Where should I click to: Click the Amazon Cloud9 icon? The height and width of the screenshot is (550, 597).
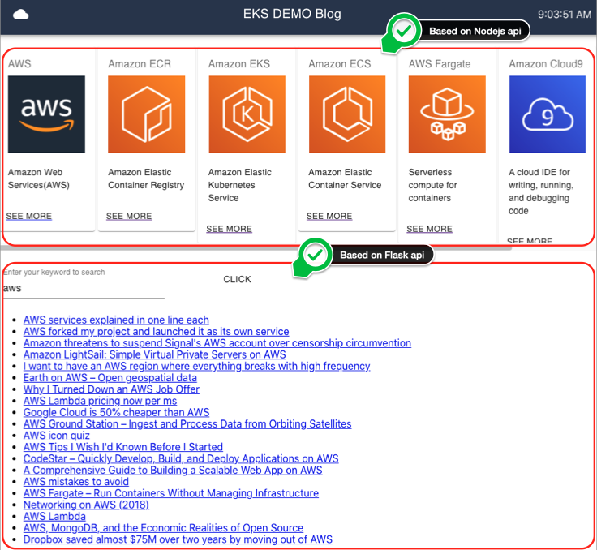548,114
